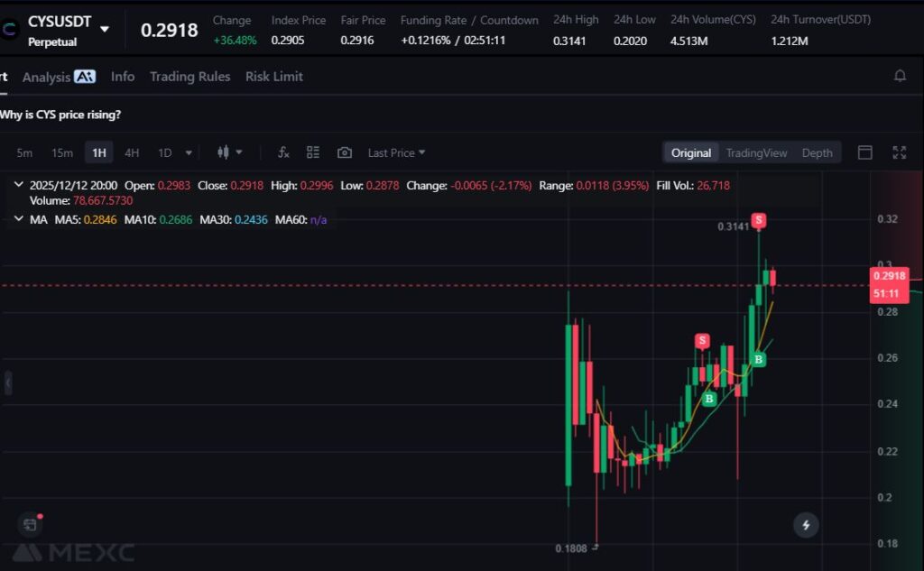Select the Original chart mode
Viewport: 924px width, 571px height.
[690, 152]
